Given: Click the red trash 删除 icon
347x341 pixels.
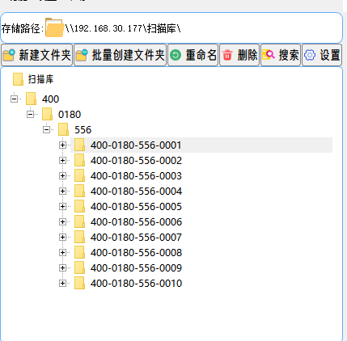Looking at the screenshot, I should (227, 55).
